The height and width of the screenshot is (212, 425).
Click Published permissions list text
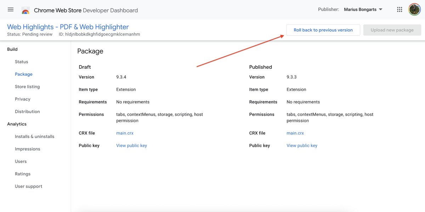pyautogui.click(x=330, y=118)
